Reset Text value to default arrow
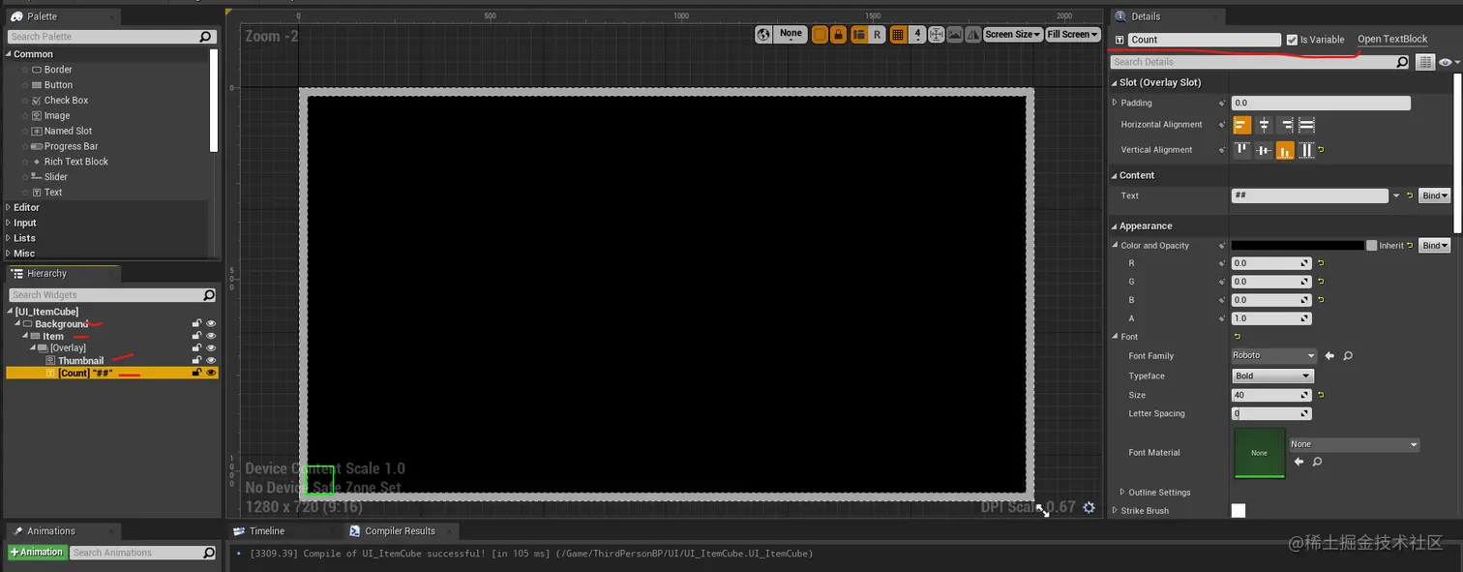Screen dimensions: 1463x572 pyautogui.click(x=1410, y=196)
